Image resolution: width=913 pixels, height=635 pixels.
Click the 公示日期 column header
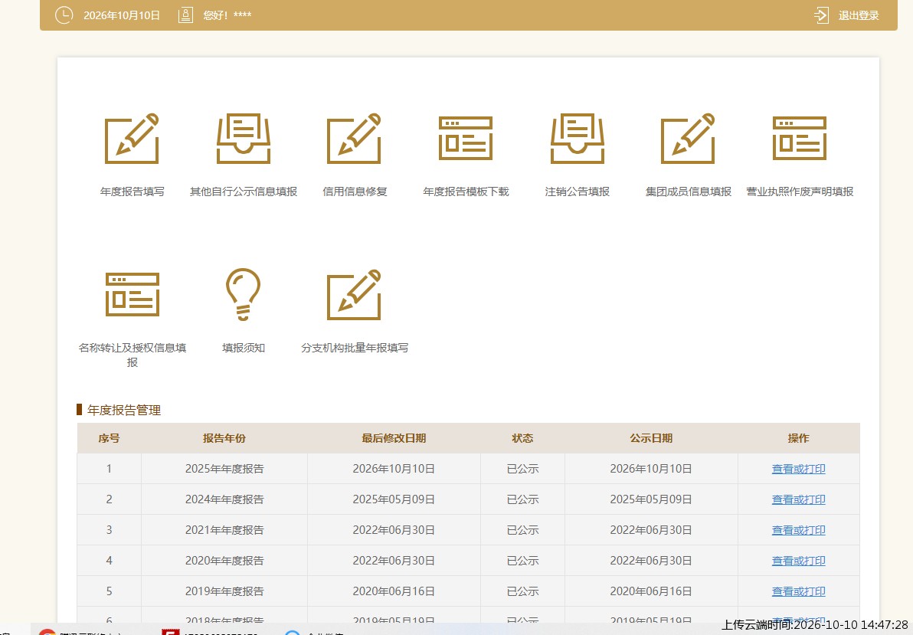651,438
